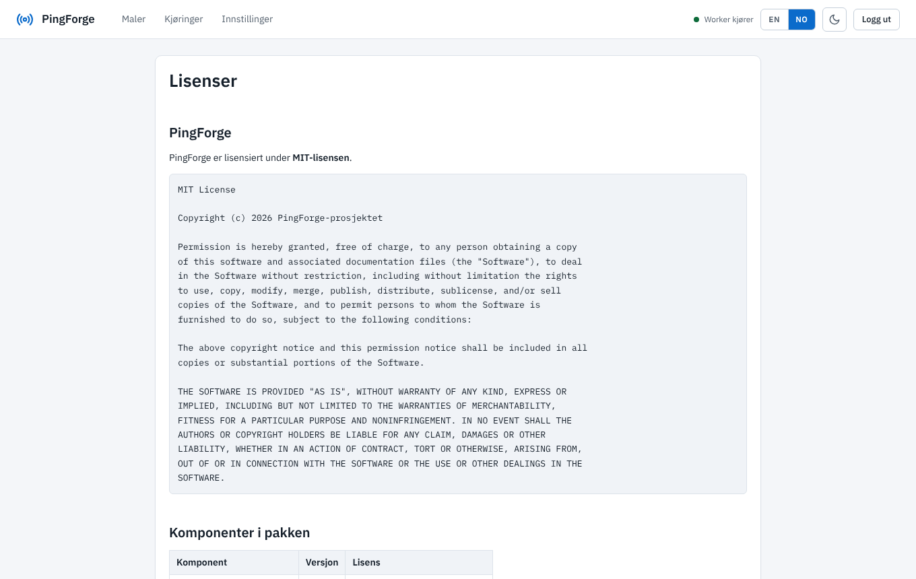Image resolution: width=916 pixels, height=579 pixels.
Task: Click the 'MIT License' line in code block
Action: point(207,190)
